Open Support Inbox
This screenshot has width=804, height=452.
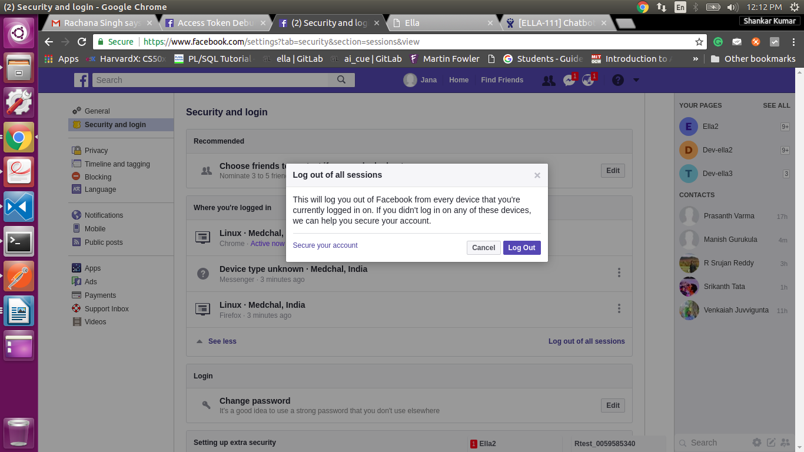[107, 309]
